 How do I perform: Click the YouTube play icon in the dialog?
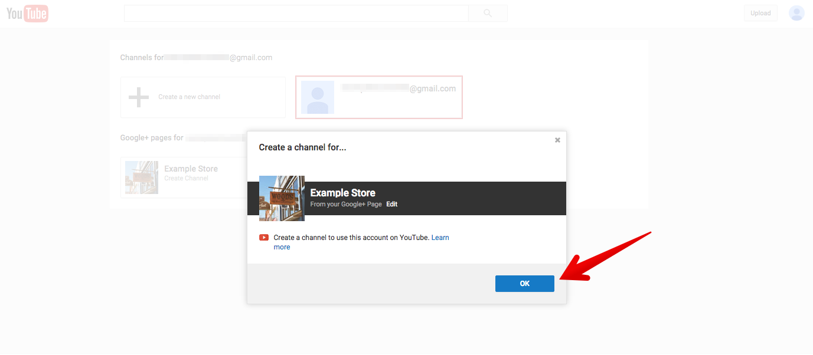[263, 237]
